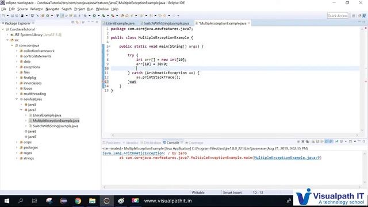Click java.lang.ArithmeticException link in console
Viewport: 368px width, 207px height.
pyautogui.click(x=133, y=154)
